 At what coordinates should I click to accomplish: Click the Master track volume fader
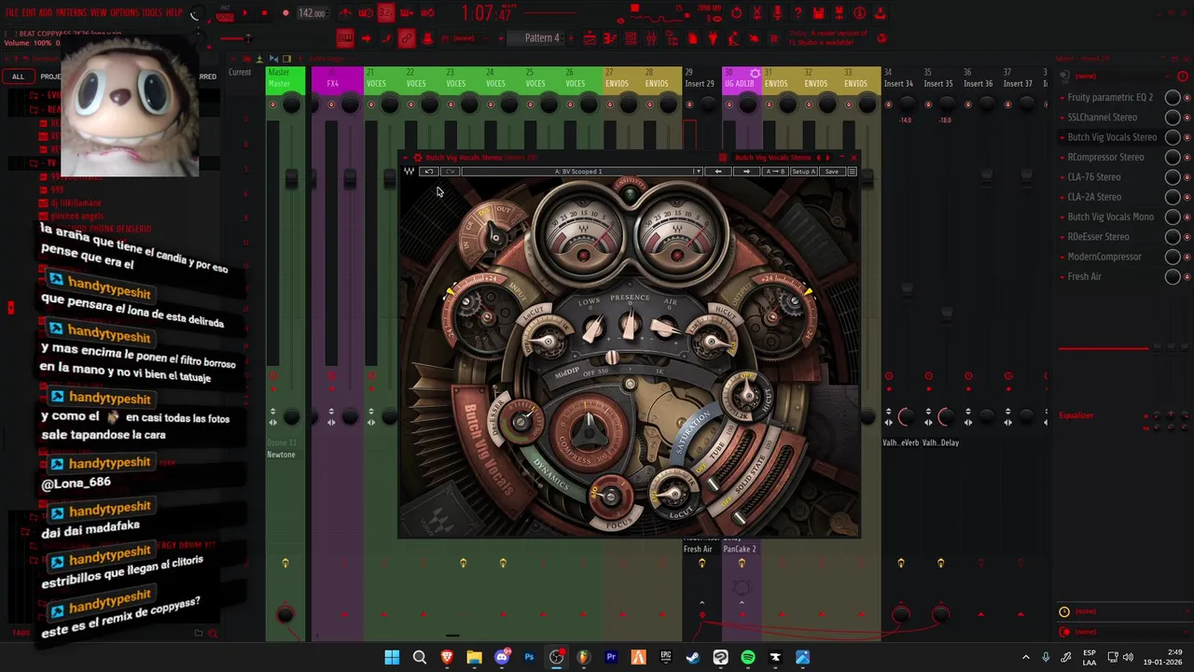pos(291,177)
